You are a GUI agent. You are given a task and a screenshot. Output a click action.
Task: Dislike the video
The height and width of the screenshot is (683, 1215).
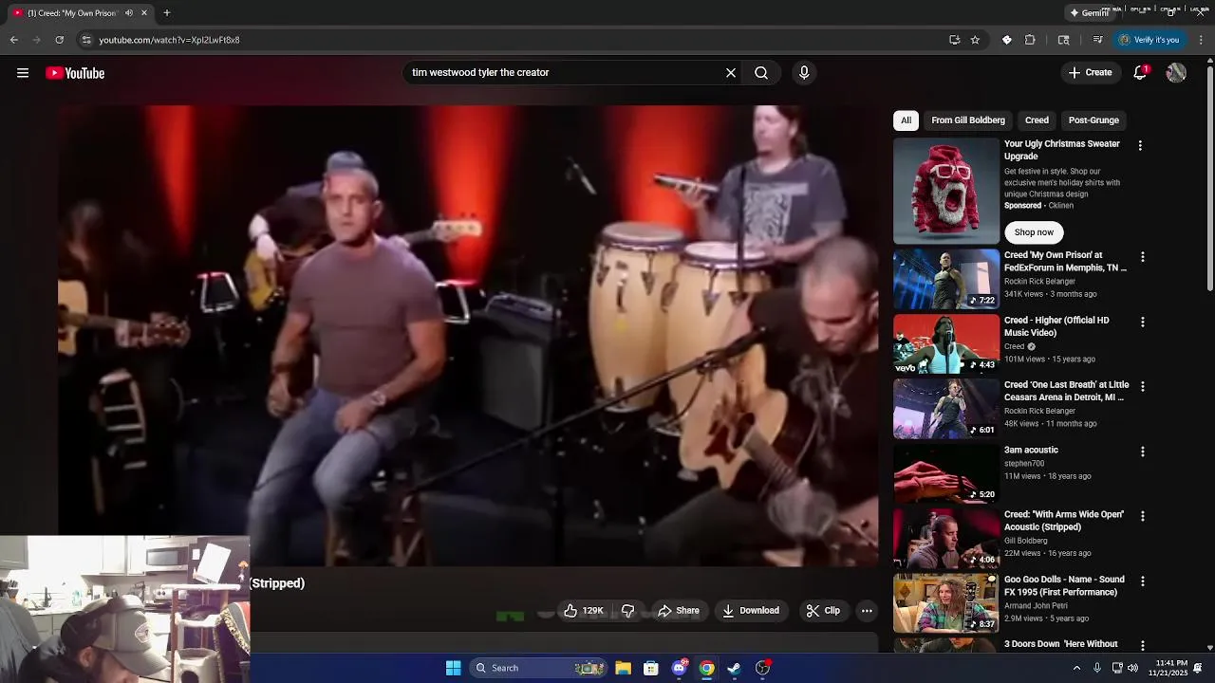click(627, 611)
